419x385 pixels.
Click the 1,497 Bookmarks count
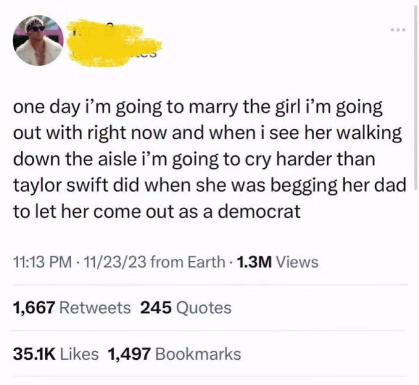coord(175,354)
